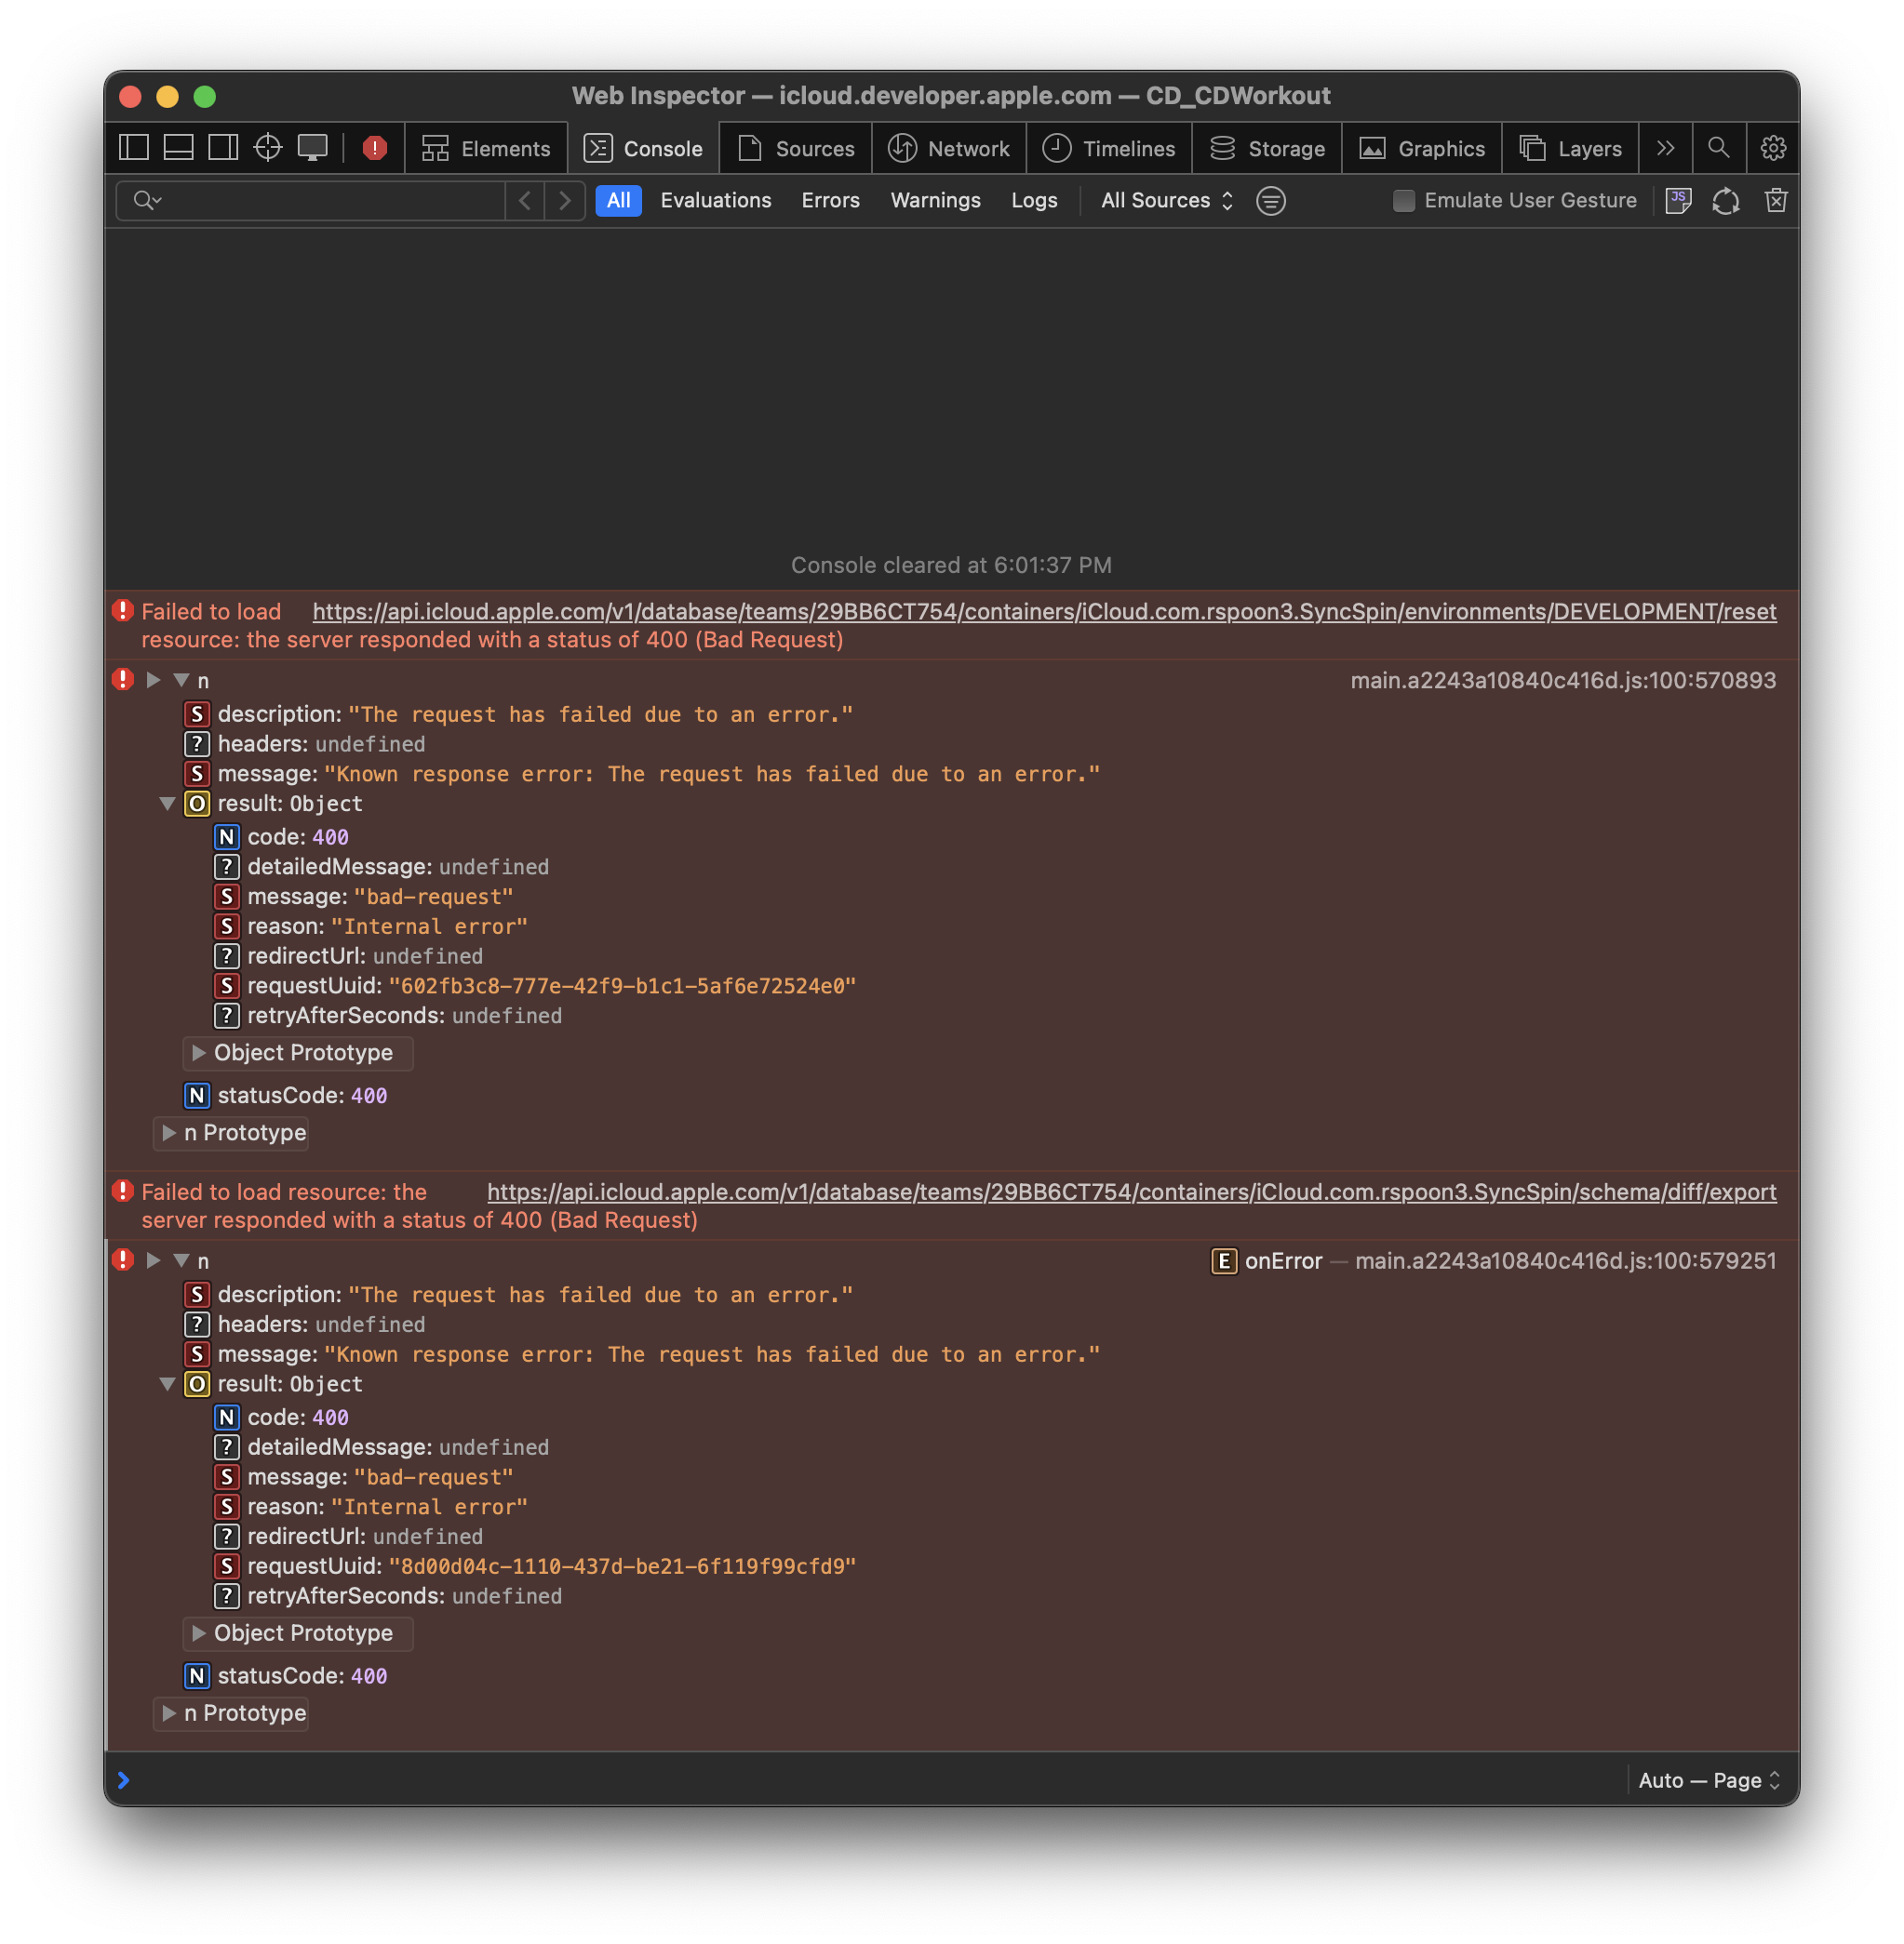The height and width of the screenshot is (1944, 1904).
Task: Filter console to Evaluations only
Action: (x=716, y=201)
